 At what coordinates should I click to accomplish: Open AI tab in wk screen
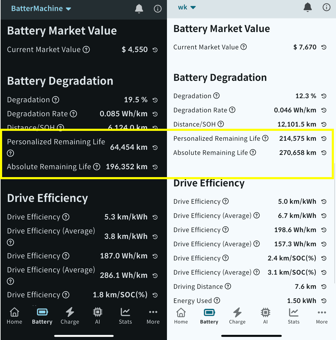[x=265, y=316]
